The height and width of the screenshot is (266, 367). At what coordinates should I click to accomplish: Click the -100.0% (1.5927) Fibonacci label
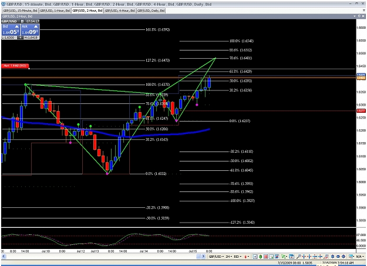pos(243,201)
